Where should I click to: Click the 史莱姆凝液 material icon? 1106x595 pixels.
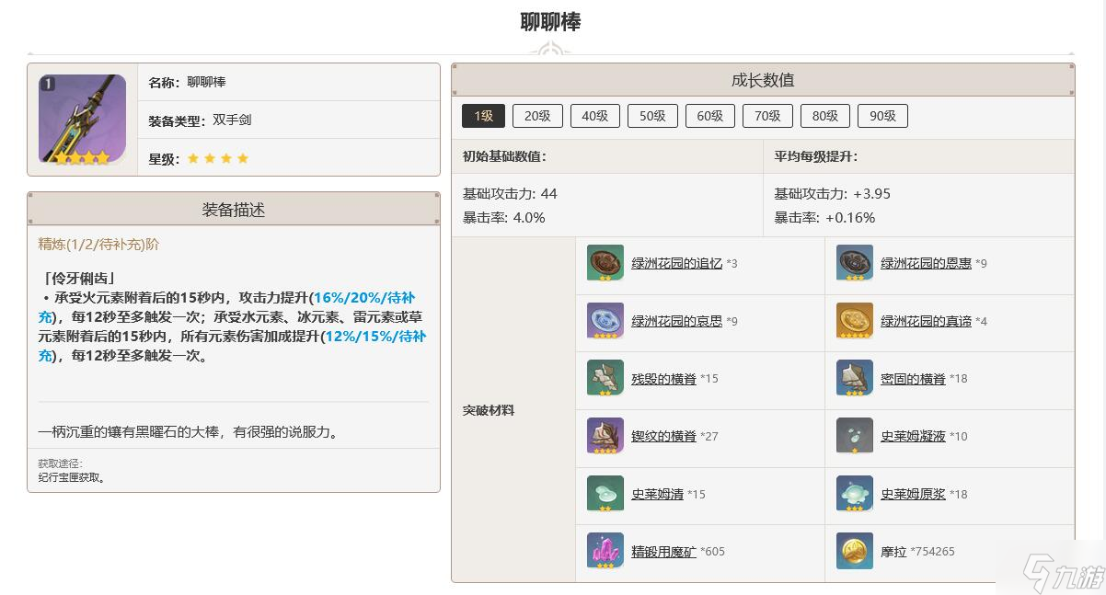click(x=855, y=436)
